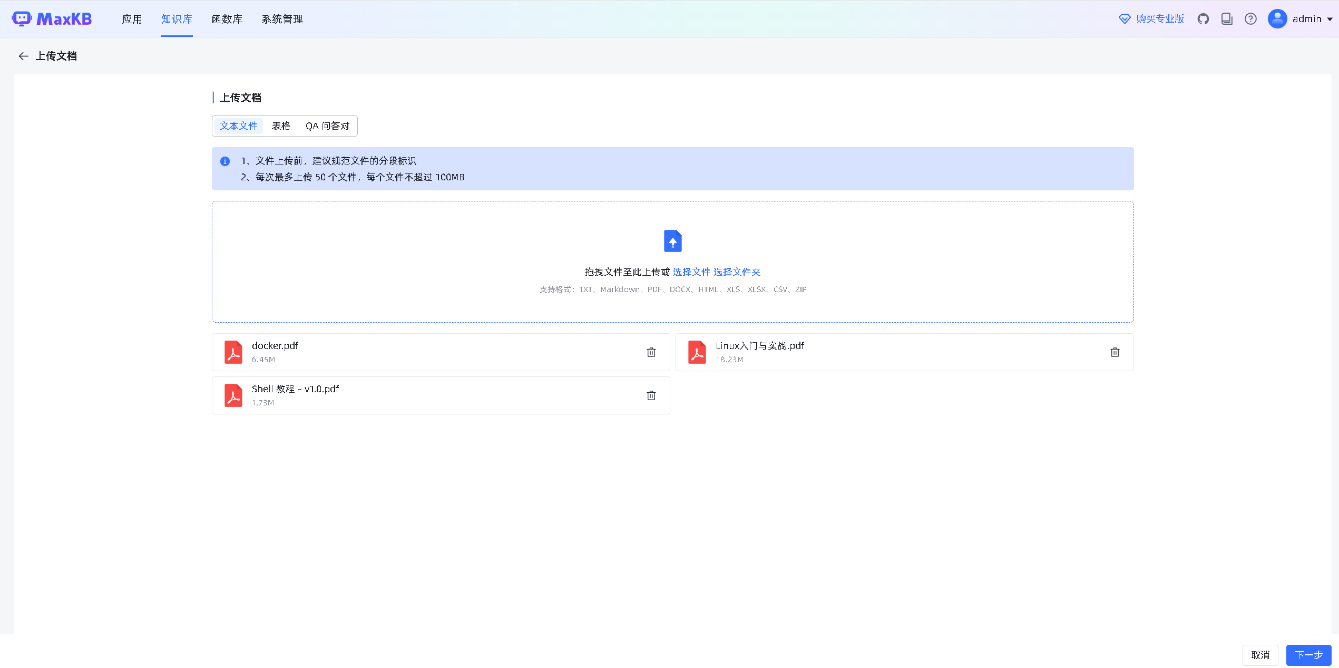Click the MaxKB logo
1339x668 pixels.
[x=52, y=19]
